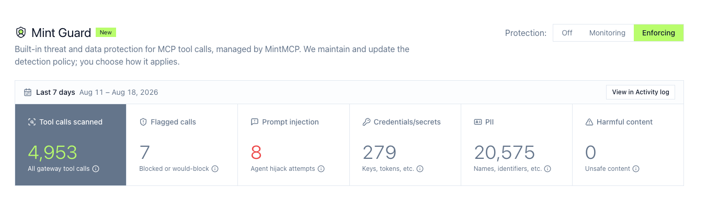
Task: Click the Tool calls scanned scan icon
Action: point(31,122)
